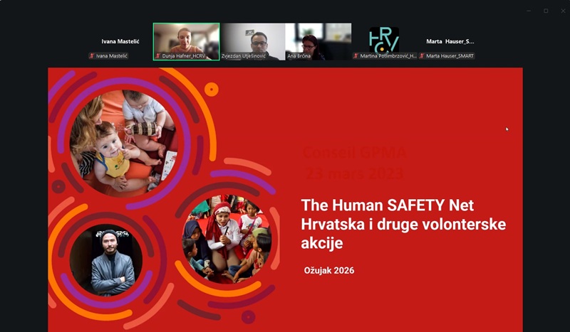
Task: Click the circular baby photo on slide
Action: (123, 144)
